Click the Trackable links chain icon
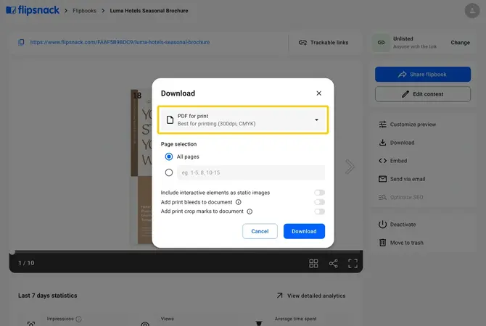This screenshot has width=486, height=326. coord(302,43)
